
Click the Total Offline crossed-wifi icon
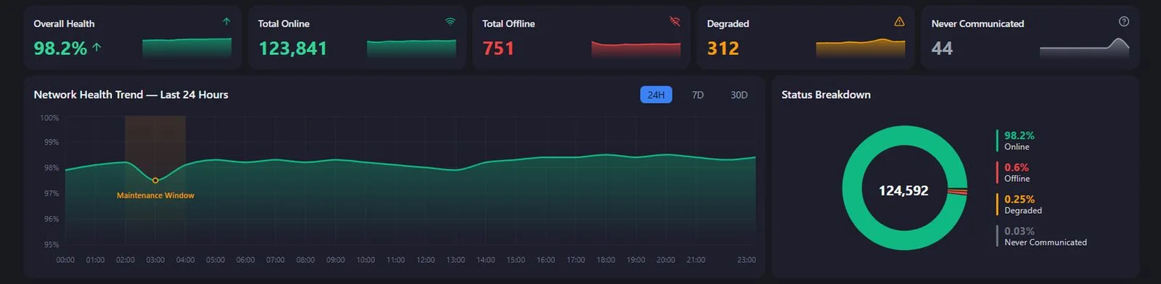[675, 22]
